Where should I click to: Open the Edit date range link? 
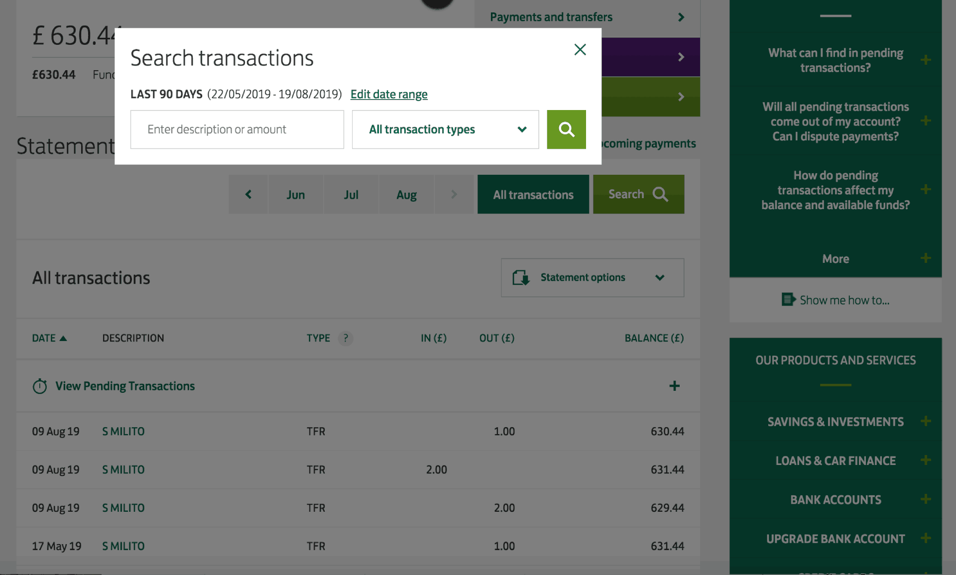point(389,94)
